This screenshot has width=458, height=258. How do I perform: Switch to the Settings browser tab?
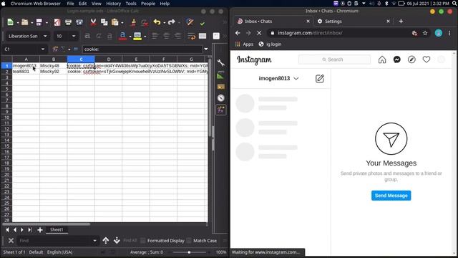point(354,21)
